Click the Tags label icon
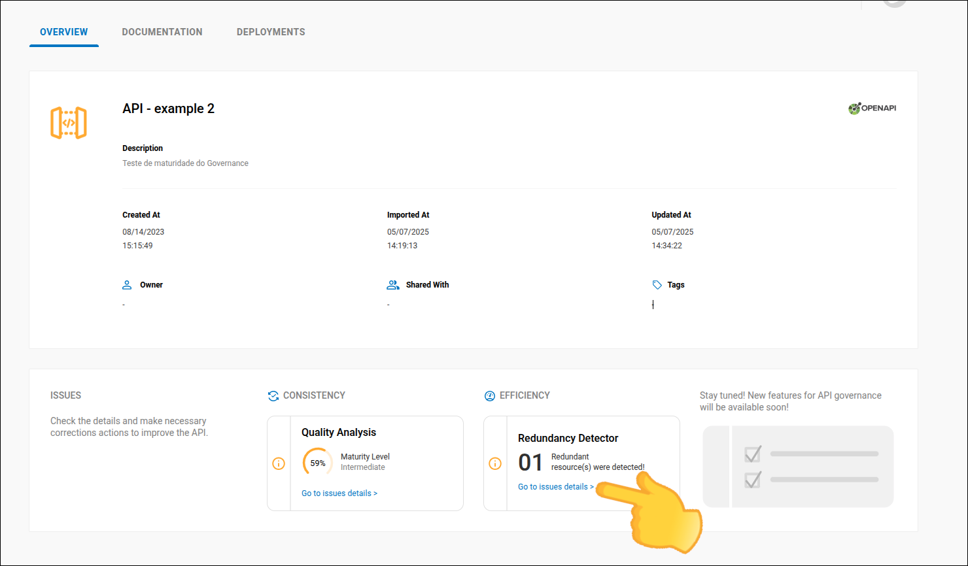968x566 pixels. tap(657, 285)
